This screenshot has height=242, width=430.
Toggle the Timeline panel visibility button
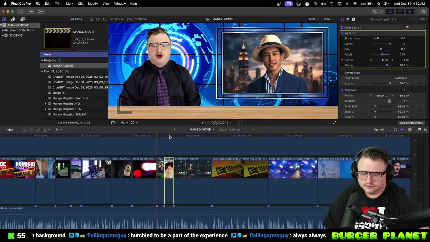[x=400, y=11]
